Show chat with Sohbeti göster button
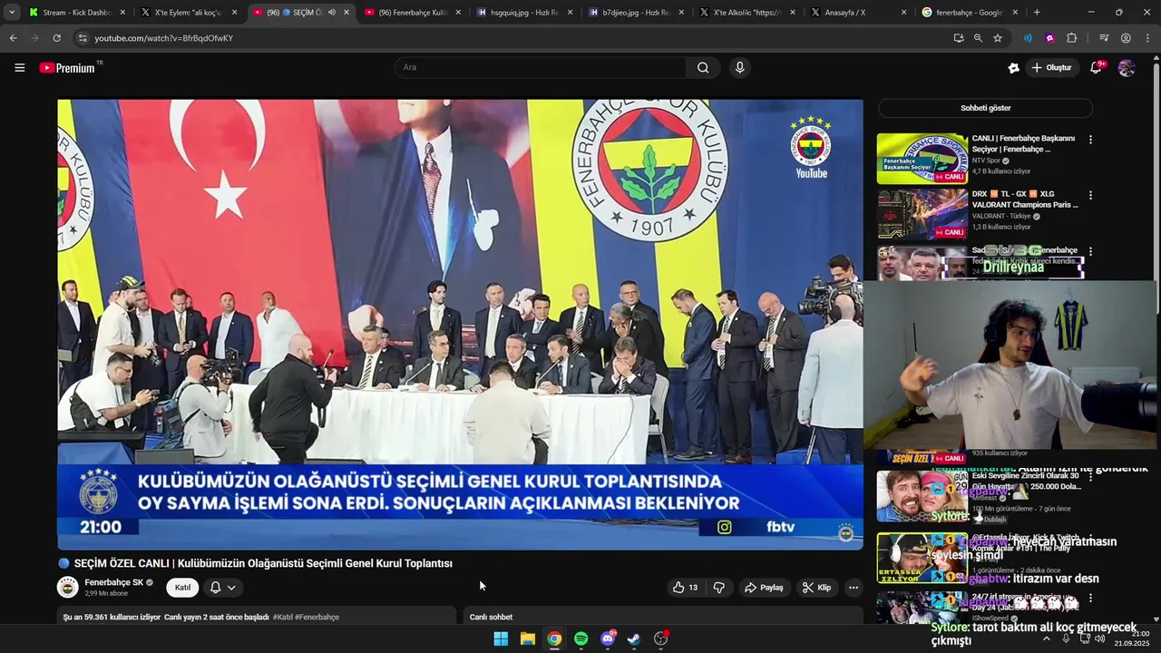This screenshot has height=653, width=1161. pyautogui.click(x=985, y=108)
